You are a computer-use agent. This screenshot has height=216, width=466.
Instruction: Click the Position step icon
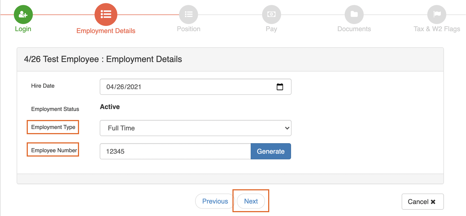(189, 14)
